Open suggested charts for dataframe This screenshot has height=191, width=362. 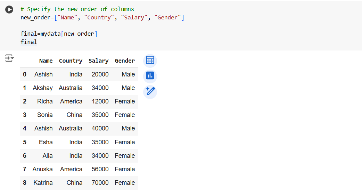point(150,75)
